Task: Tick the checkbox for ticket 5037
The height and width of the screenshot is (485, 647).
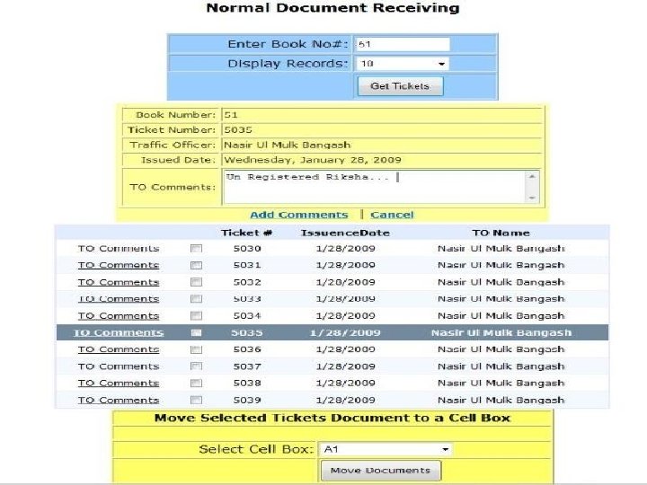Action: 196,366
